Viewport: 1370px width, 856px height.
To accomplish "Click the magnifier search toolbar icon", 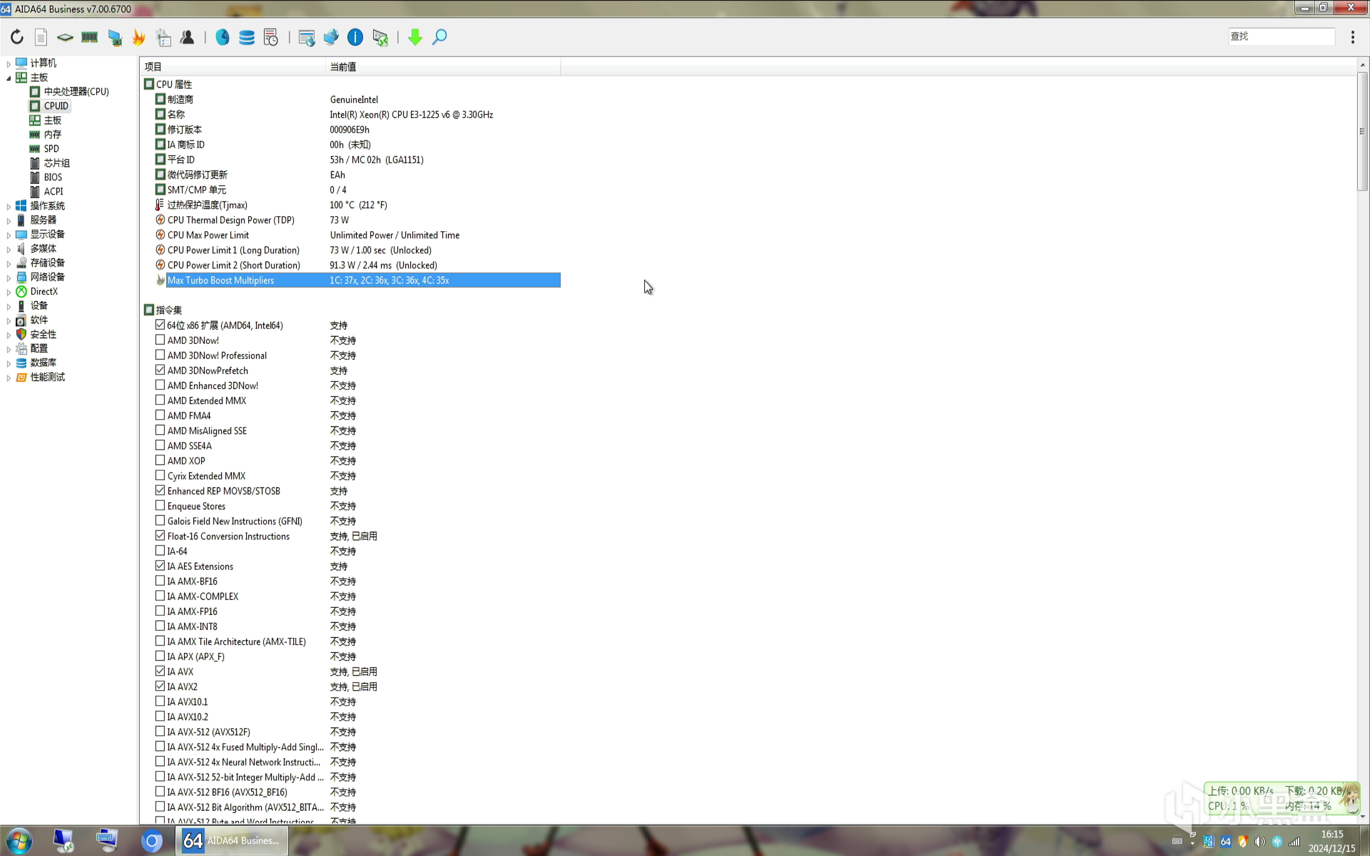I will point(440,37).
